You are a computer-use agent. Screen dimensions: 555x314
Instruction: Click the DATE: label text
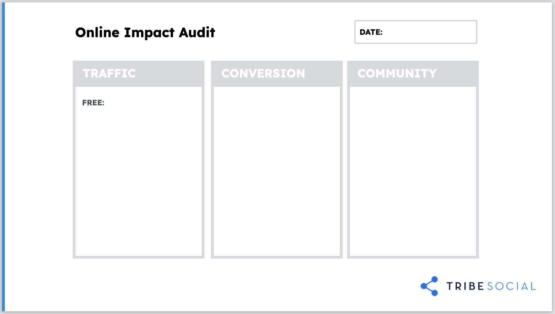(x=371, y=32)
